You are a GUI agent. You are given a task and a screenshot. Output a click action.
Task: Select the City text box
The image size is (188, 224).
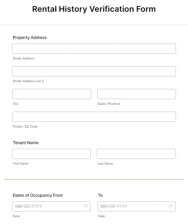click(x=51, y=94)
